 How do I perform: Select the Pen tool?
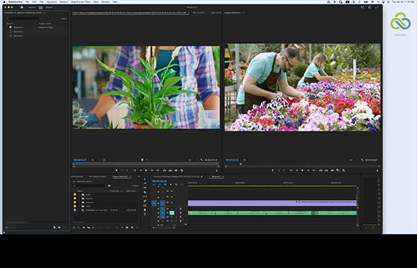(x=145, y=201)
